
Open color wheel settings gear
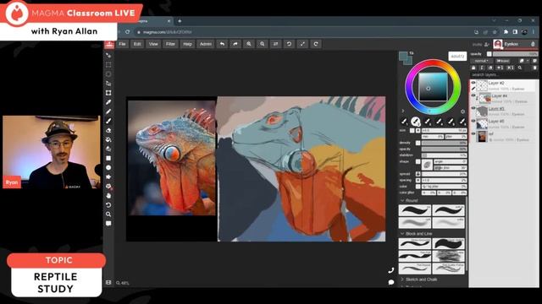(463, 111)
